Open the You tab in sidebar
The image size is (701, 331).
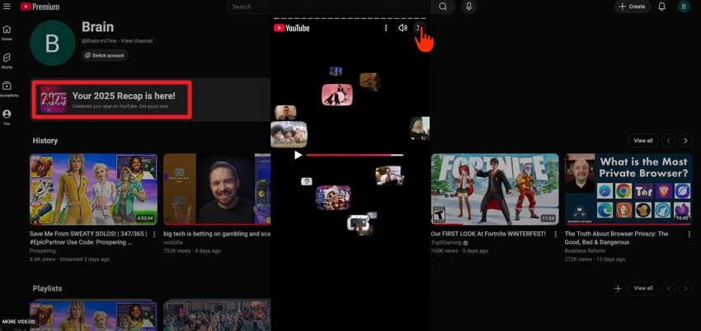tap(7, 117)
